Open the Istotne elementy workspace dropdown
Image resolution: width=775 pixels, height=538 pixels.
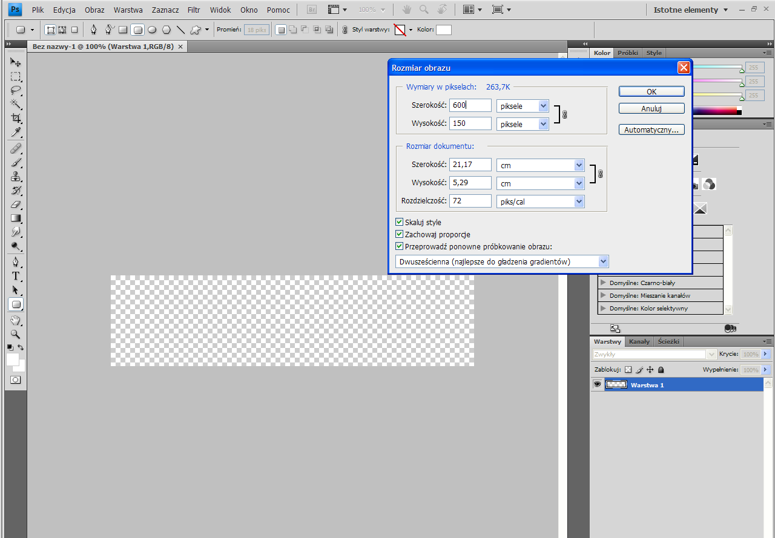coord(691,10)
